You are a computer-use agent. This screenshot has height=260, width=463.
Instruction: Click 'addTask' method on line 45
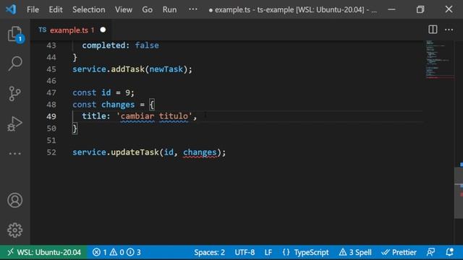(127, 69)
